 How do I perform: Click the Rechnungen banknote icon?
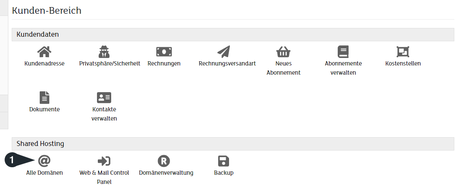point(164,52)
